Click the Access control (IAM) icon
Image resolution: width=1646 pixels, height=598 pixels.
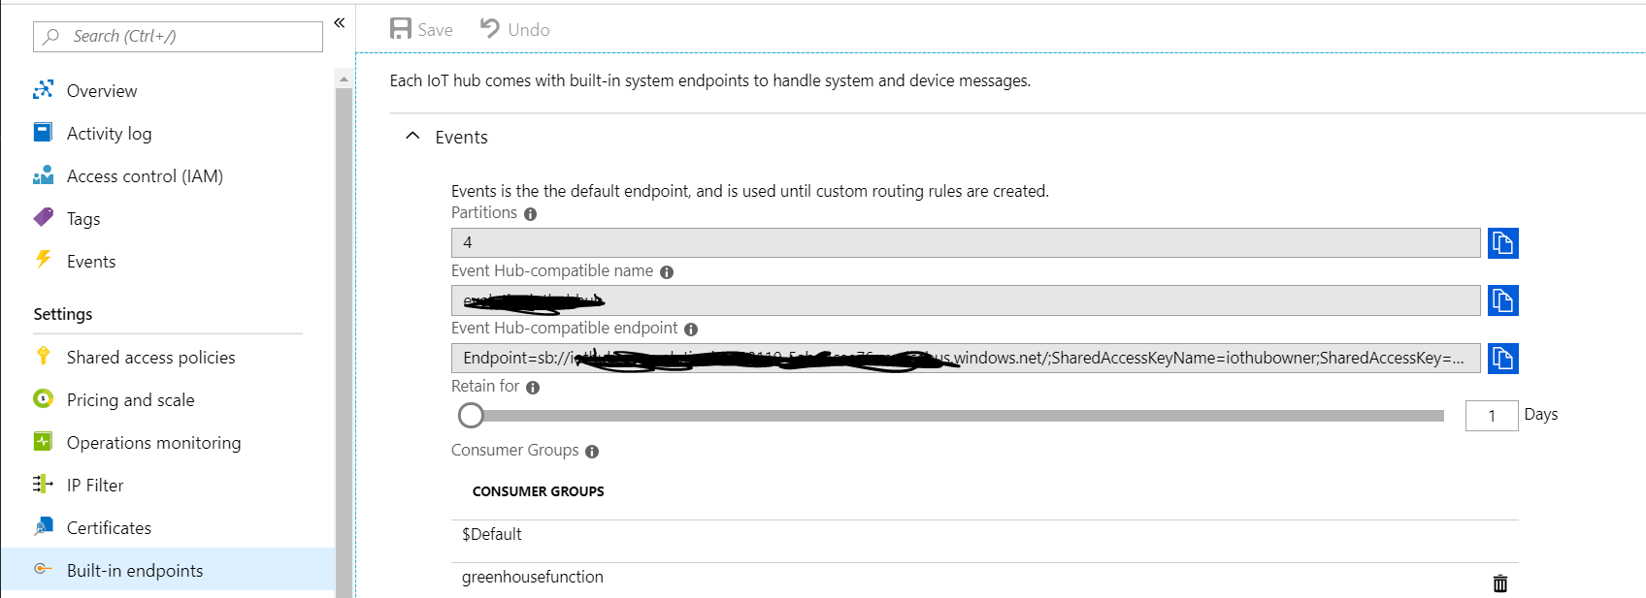coord(43,175)
